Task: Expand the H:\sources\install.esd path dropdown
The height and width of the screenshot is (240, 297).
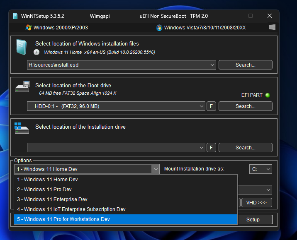Action: [x=212, y=65]
